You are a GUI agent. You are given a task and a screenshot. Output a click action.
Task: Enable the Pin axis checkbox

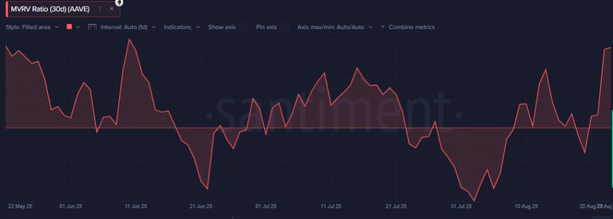coord(285,27)
